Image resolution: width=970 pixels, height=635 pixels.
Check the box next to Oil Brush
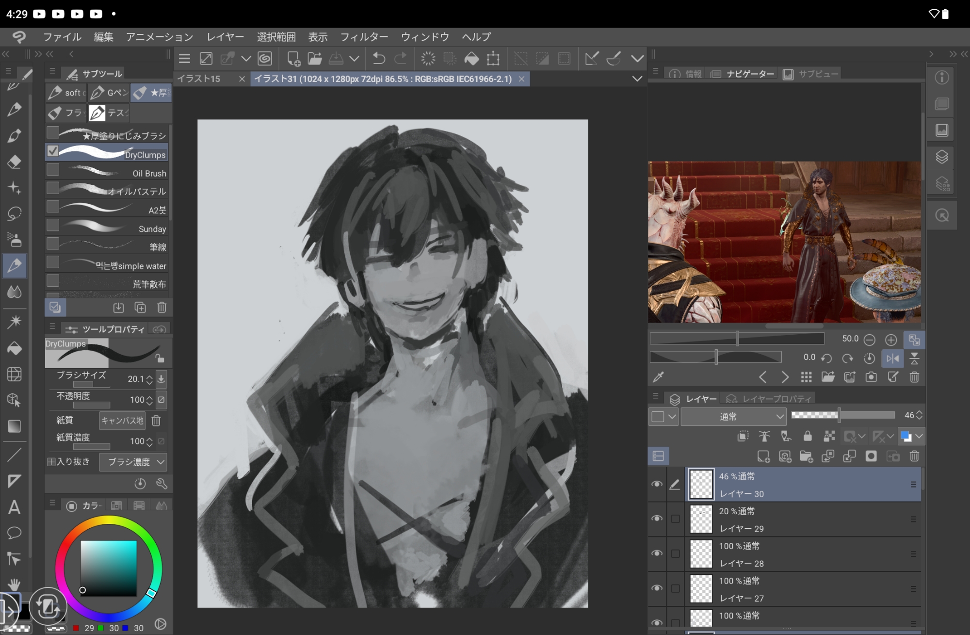[53, 169]
